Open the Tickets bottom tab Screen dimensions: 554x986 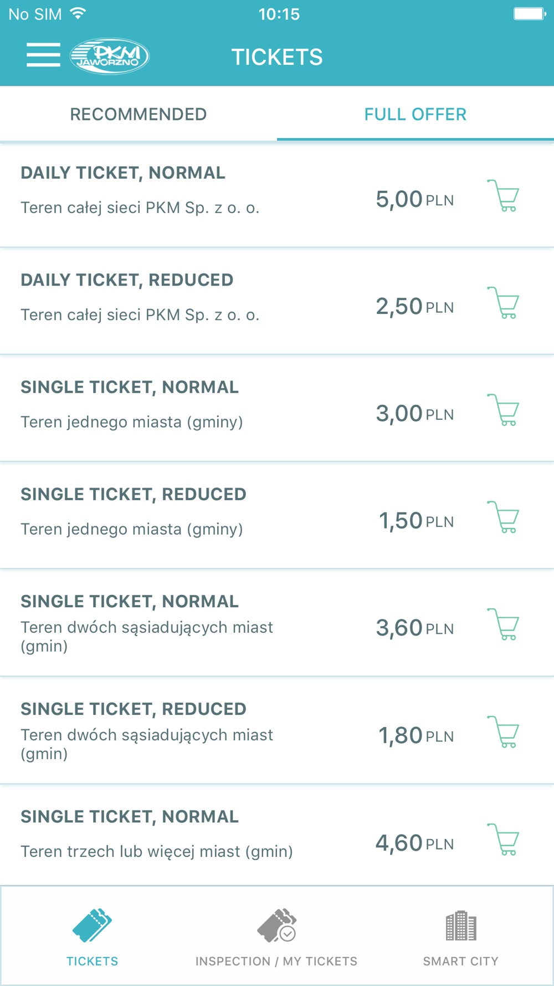[93, 936]
